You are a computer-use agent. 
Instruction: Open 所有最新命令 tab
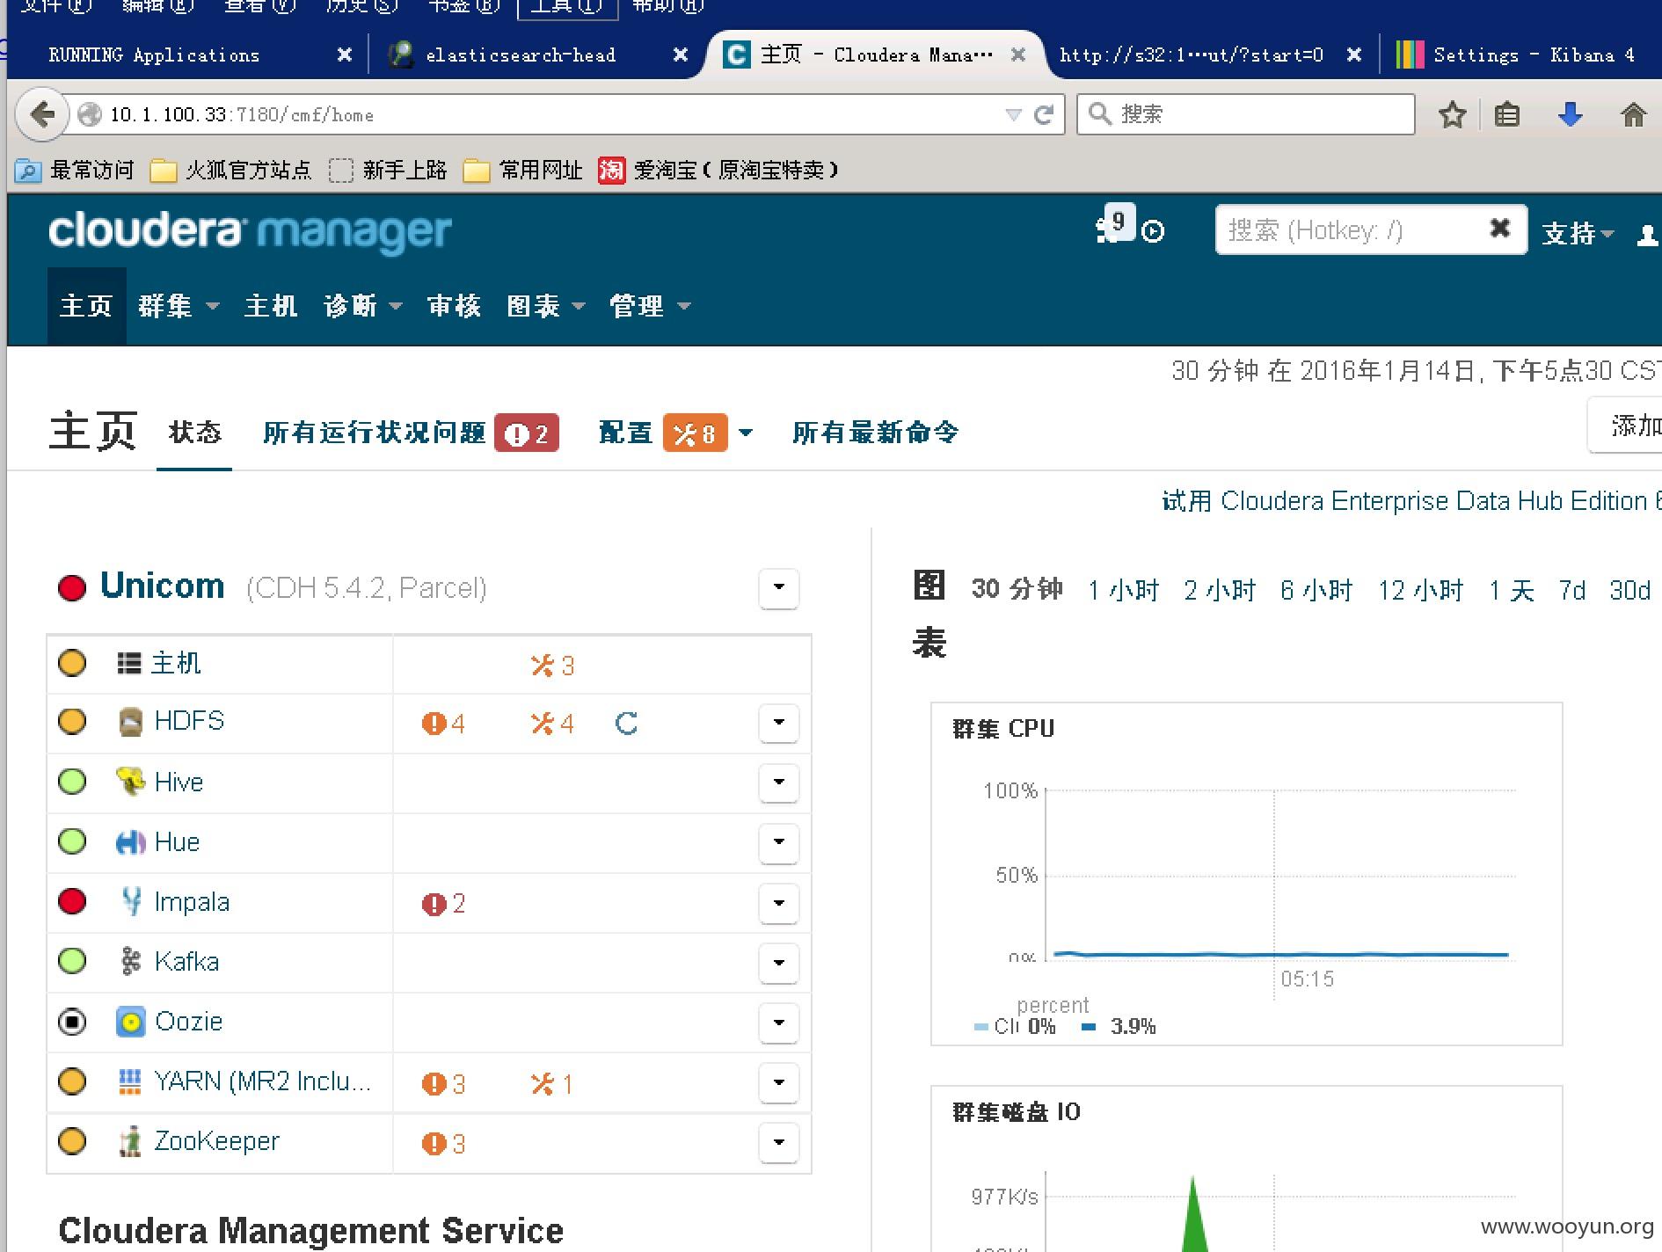click(875, 433)
